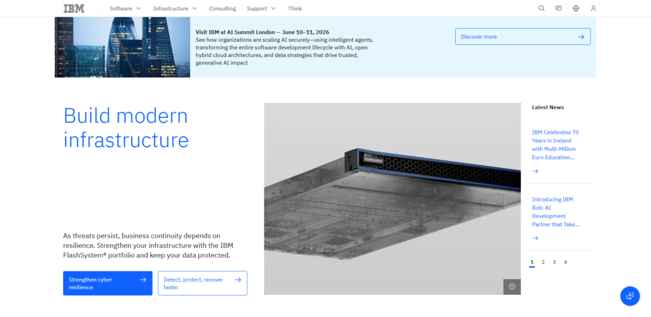
Task: Expand the Software menu
Action: pos(125,8)
